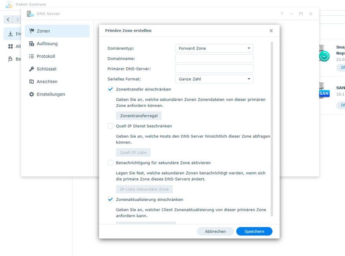Open the Einstellungen gear icon
The image size is (345, 256).
pyautogui.click(x=31, y=94)
